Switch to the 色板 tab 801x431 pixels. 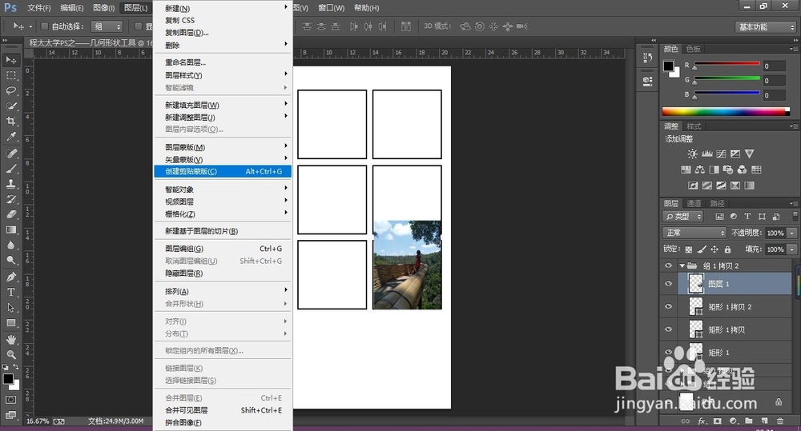coord(693,49)
